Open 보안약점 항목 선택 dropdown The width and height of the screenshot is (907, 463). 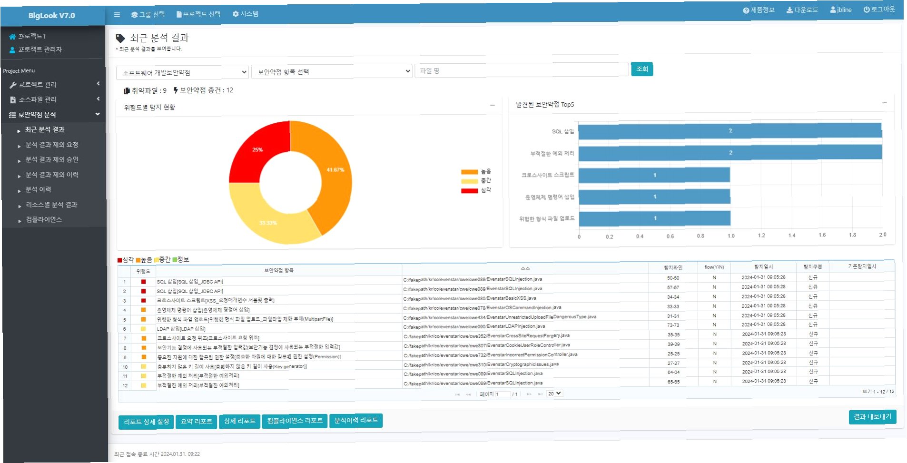click(x=332, y=71)
